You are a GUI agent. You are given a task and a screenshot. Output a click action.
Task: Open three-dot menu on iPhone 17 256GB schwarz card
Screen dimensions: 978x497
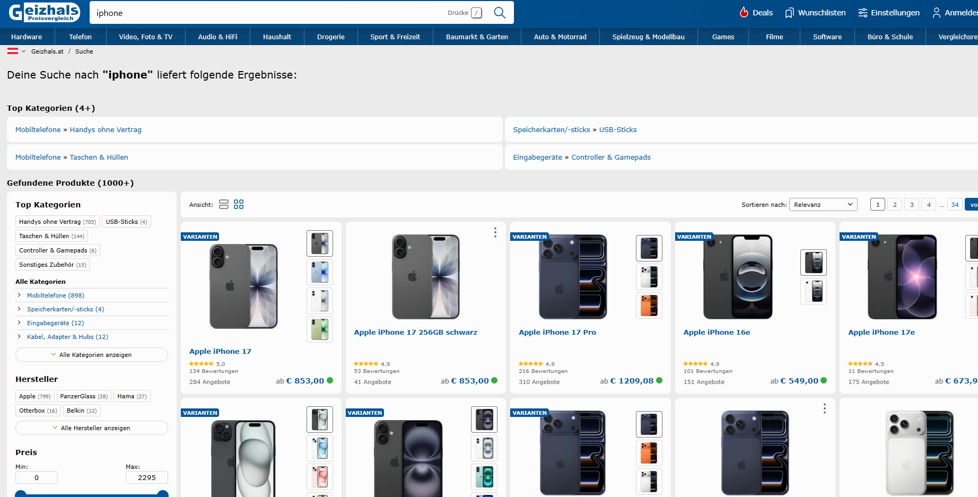click(495, 232)
